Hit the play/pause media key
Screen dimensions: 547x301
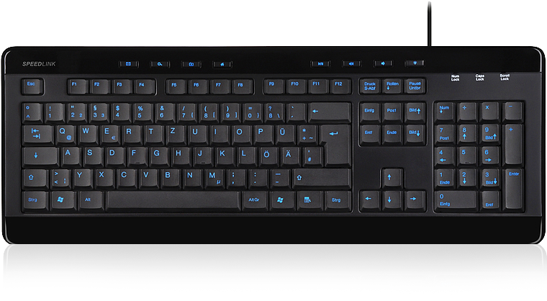click(x=320, y=63)
